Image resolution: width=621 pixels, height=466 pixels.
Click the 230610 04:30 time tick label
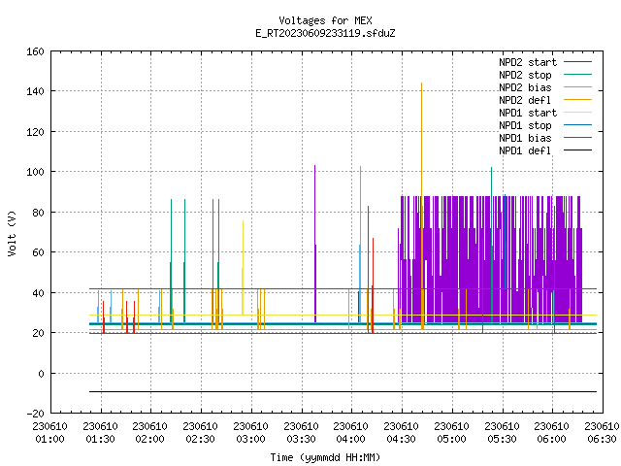coord(401,433)
